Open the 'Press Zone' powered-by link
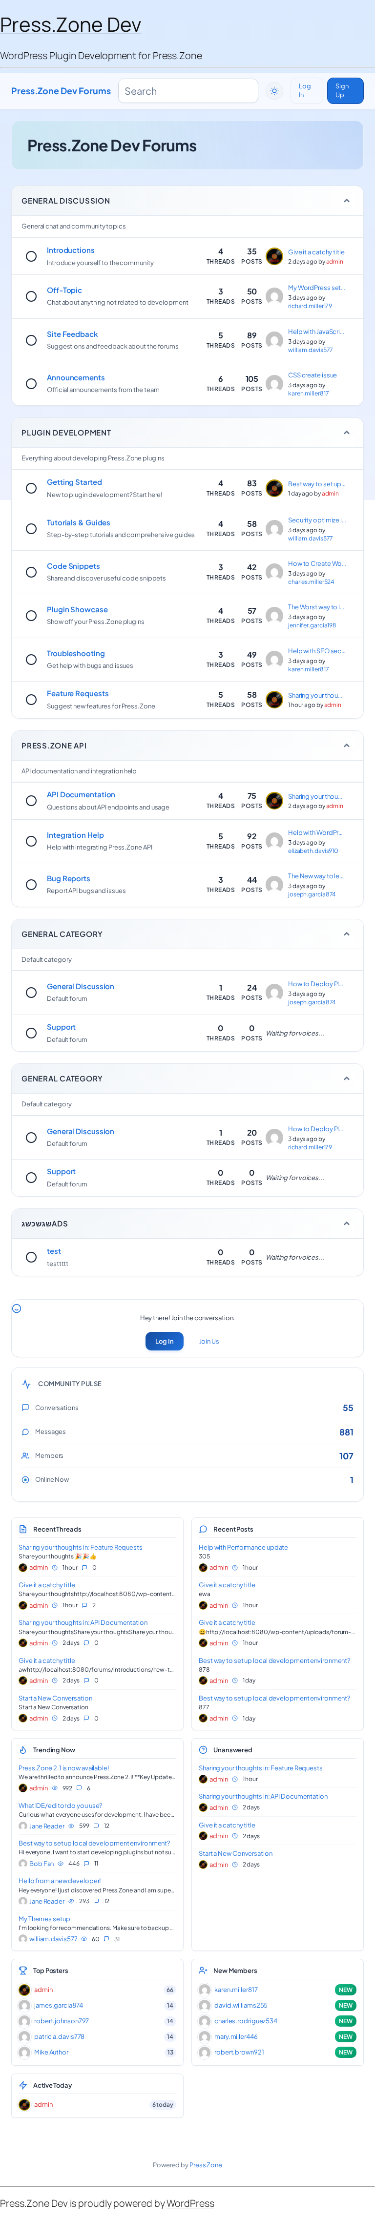The width and height of the screenshot is (375, 2220). pyautogui.click(x=206, y=2164)
